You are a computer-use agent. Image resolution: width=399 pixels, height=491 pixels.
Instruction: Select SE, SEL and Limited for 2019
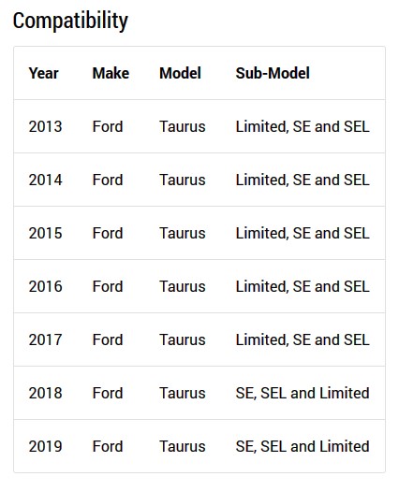(303, 446)
